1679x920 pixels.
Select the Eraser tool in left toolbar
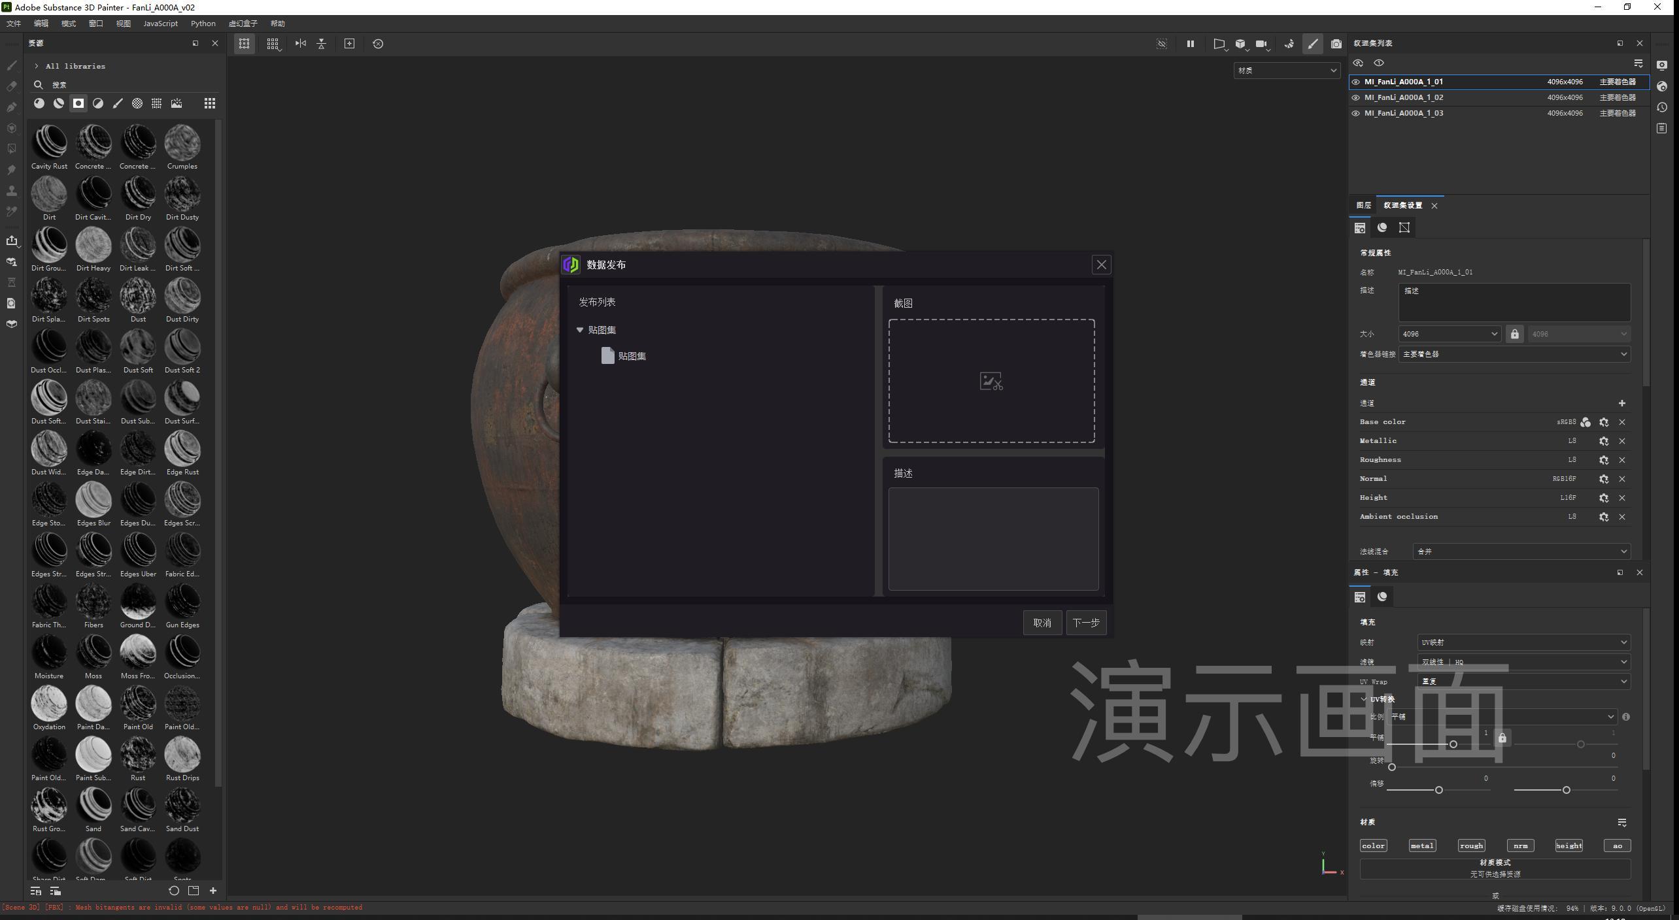click(x=12, y=86)
